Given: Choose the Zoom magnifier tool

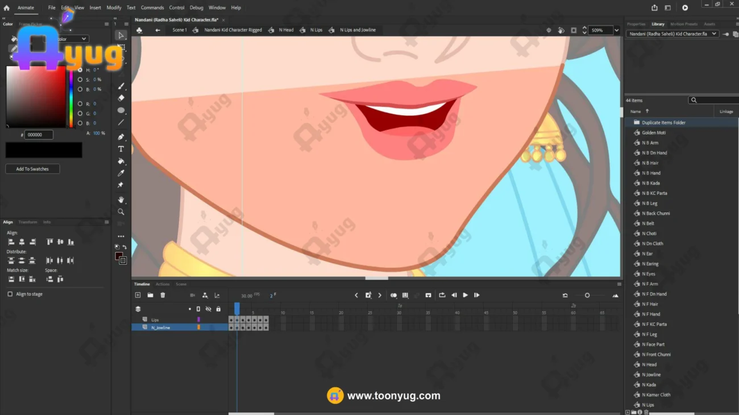Looking at the screenshot, I should 121,212.
